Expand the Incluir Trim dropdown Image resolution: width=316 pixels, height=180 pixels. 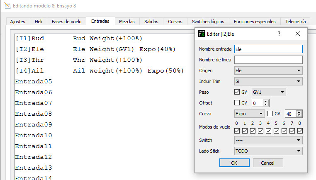(268, 81)
